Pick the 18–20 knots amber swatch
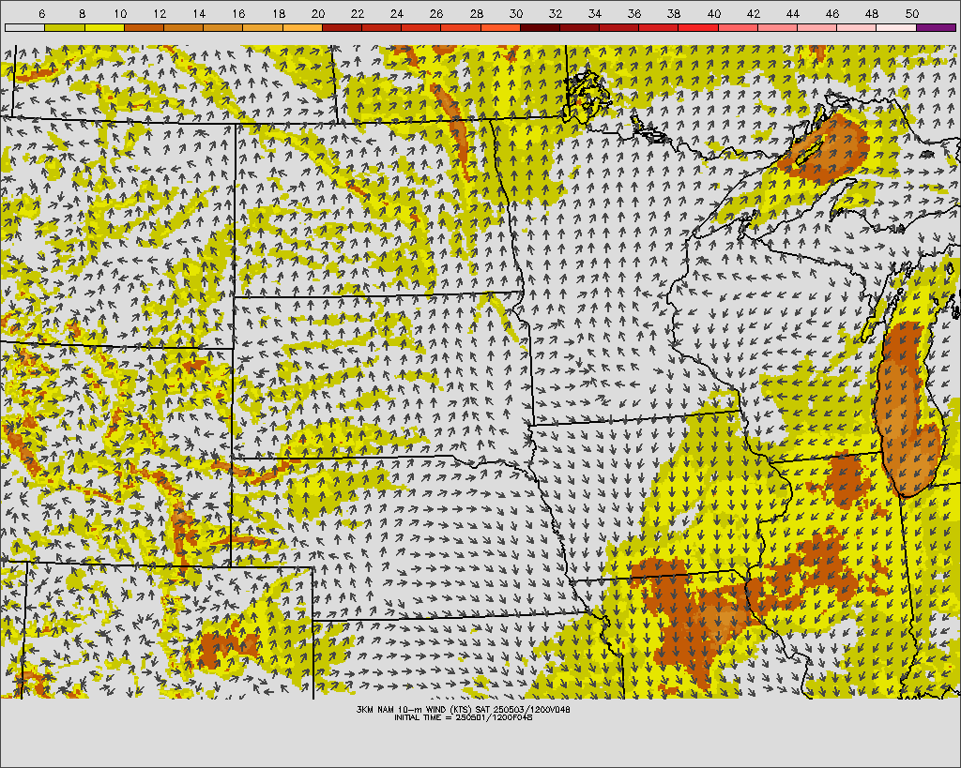 (x=302, y=27)
